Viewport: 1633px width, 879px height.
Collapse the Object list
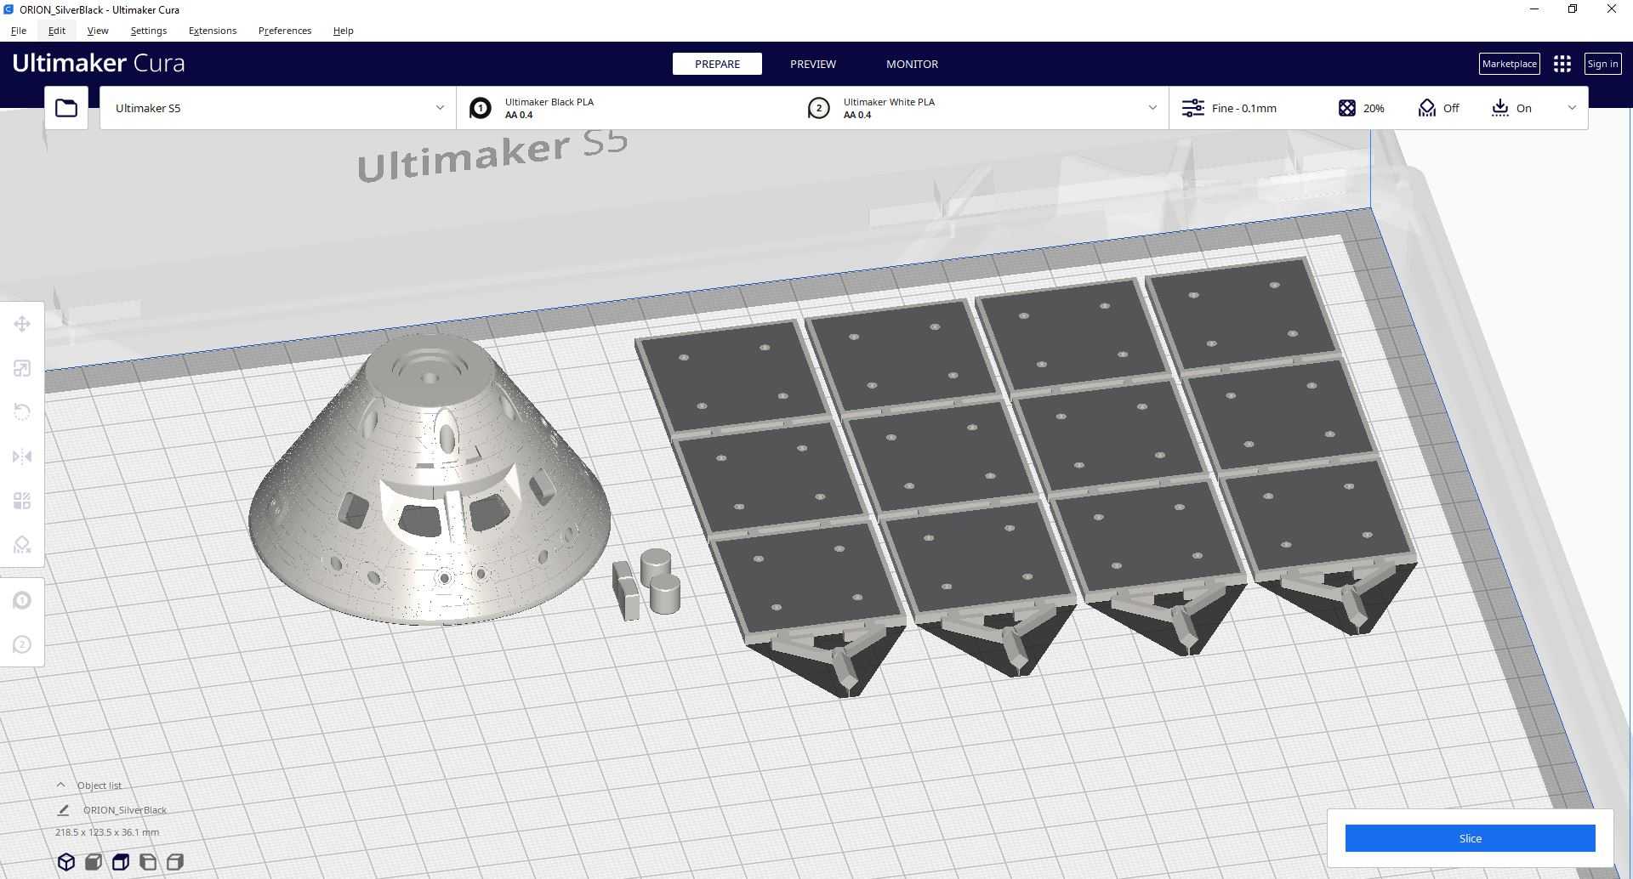[x=60, y=785]
